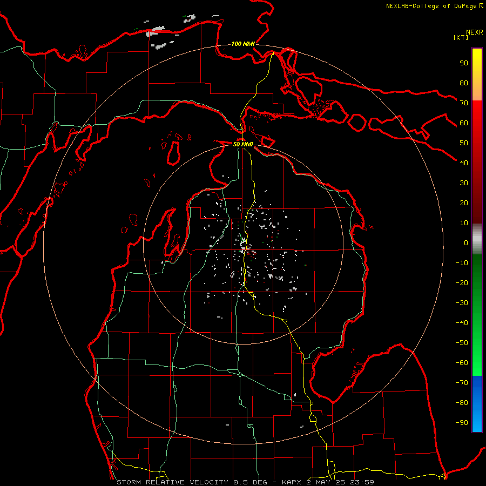Select the -20 knot legend value

click(x=462, y=283)
